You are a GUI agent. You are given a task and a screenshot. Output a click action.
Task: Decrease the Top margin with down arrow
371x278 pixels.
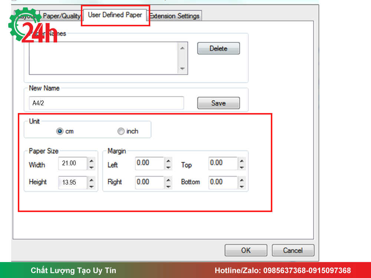click(242, 168)
